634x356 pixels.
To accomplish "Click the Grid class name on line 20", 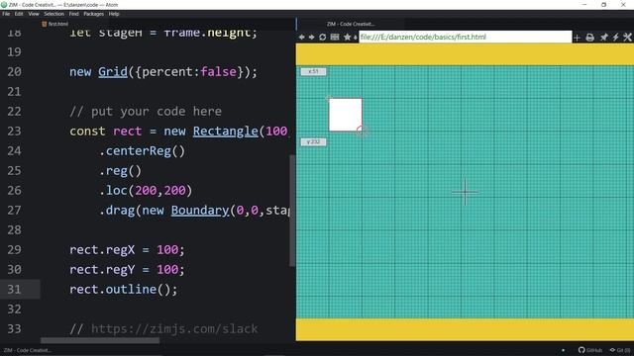I will (x=113, y=72).
